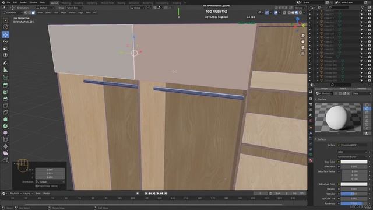Viewport: 373px width, 210px height.
Task: Open Material properties tab icon
Action: click(311, 160)
